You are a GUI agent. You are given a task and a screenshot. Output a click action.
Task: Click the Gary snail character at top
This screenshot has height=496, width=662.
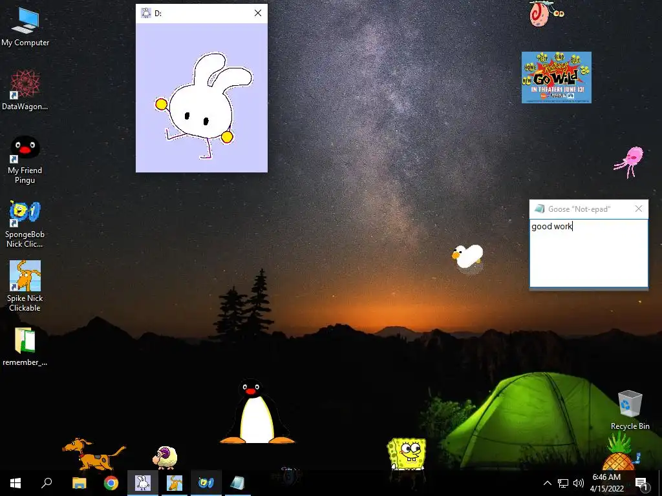(x=546, y=13)
